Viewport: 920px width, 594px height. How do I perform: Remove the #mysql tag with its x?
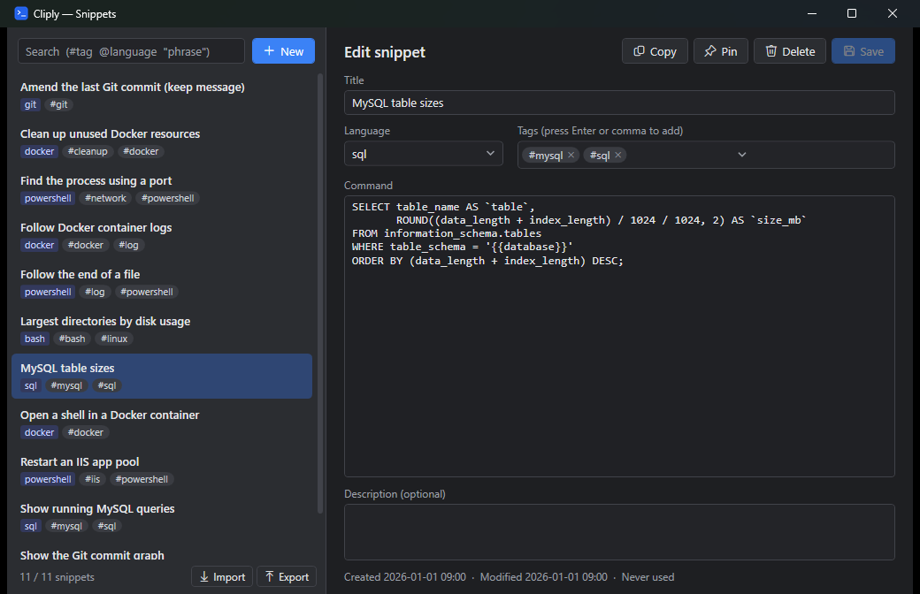point(571,155)
